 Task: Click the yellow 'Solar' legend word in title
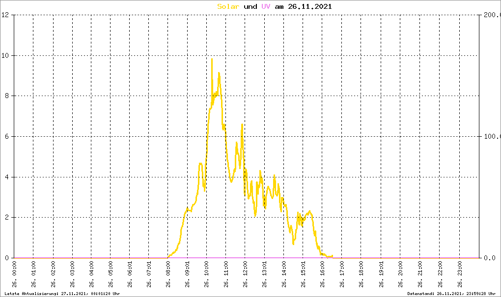point(228,6)
